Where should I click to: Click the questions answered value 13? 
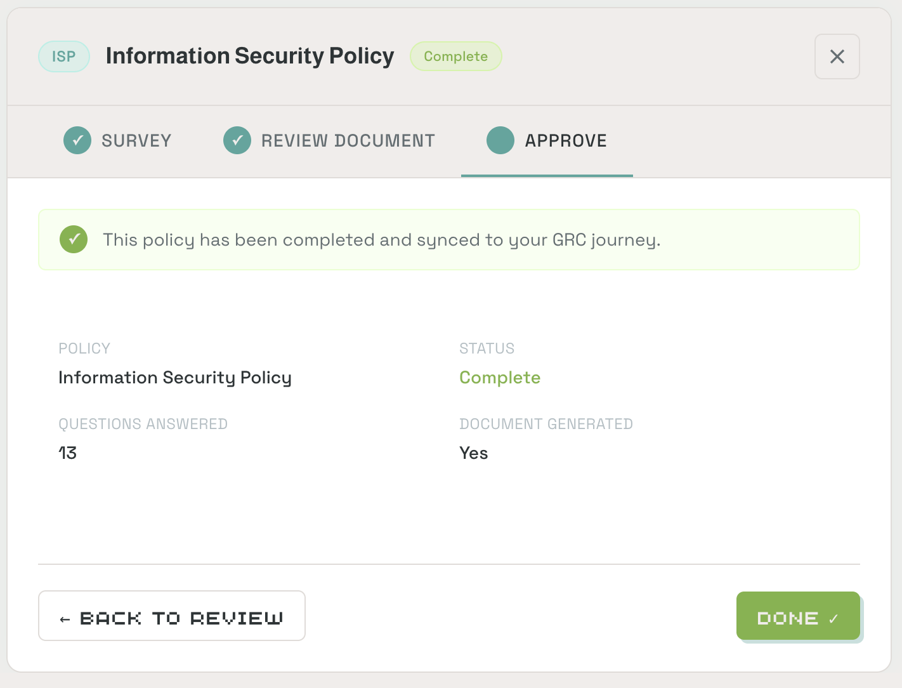[x=68, y=453]
